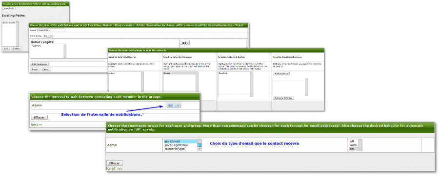The image size is (439, 175).
Task: Select on for automatic UP notification
Action: pyautogui.click(x=354, y=149)
